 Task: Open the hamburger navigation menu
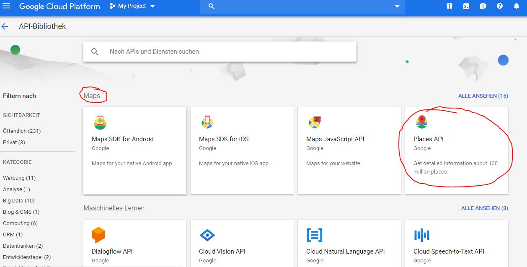[x=6, y=6]
